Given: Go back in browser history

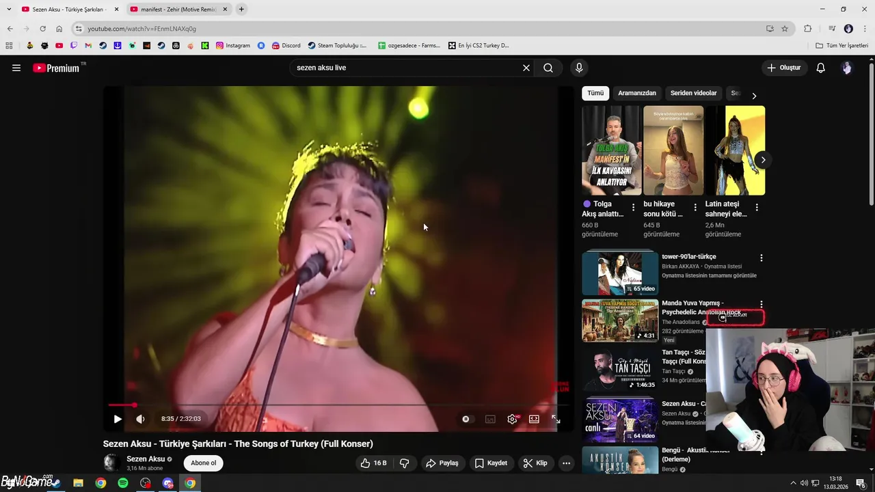Looking at the screenshot, I should tap(10, 29).
